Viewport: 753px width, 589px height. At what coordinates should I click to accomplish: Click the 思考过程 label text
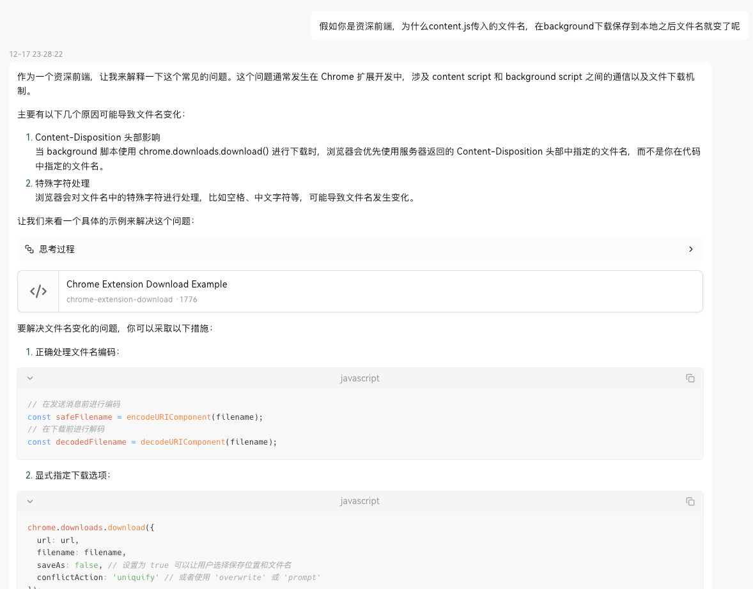coord(57,249)
